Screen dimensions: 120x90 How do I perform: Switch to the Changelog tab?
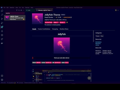click(x=55, y=29)
